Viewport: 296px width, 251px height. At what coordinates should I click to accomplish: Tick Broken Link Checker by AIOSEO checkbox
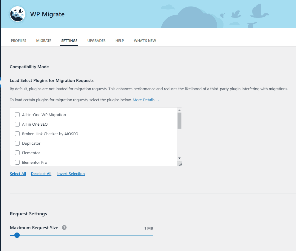pyautogui.click(x=17, y=134)
